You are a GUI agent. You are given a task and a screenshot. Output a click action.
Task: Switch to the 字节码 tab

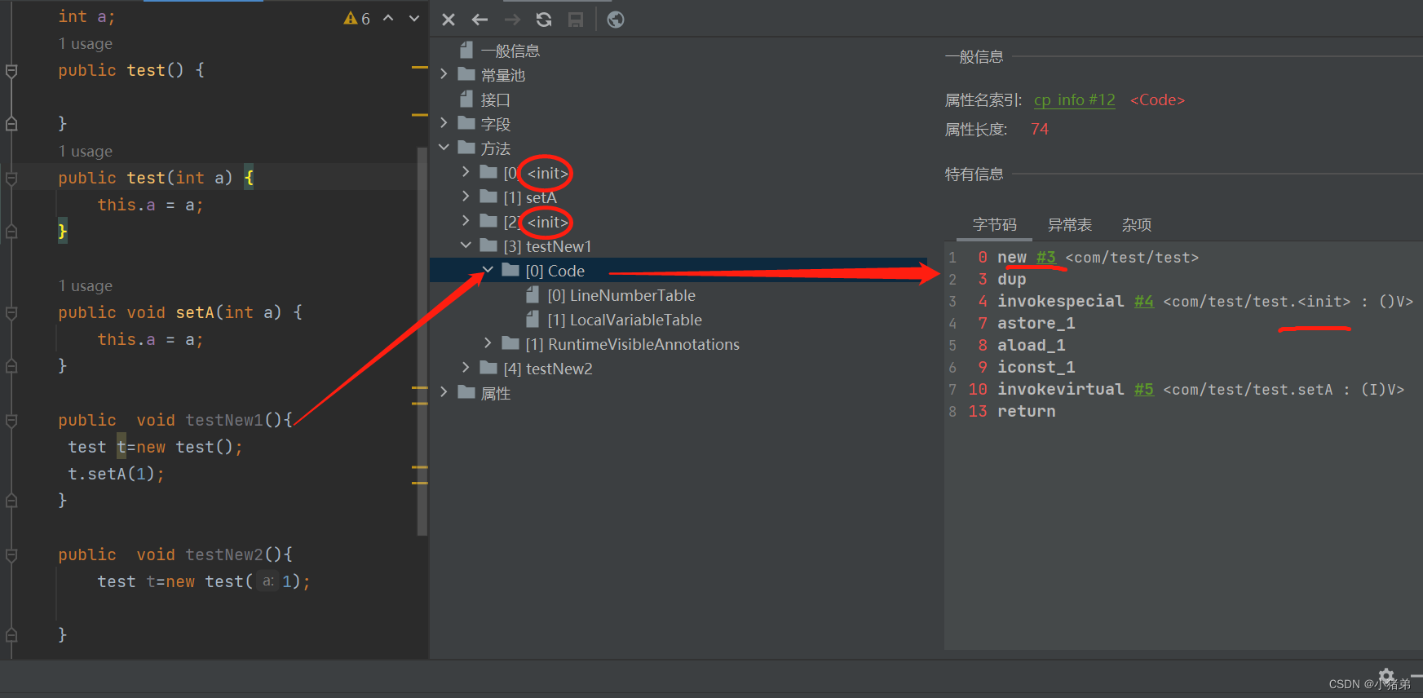[x=995, y=225]
